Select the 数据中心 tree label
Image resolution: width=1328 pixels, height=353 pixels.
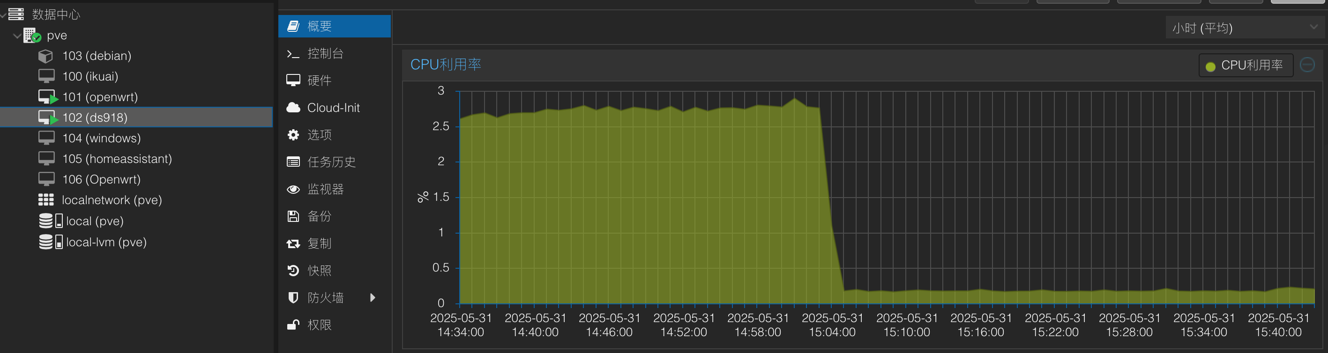56,15
